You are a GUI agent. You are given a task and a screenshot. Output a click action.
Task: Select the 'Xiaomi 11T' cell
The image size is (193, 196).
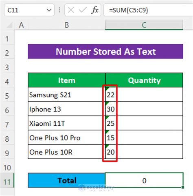point(67,123)
